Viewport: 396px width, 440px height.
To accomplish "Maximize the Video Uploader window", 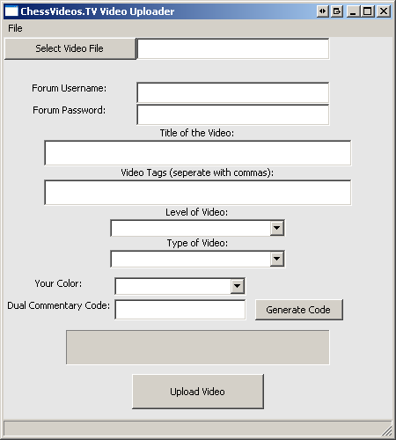I will pyautogui.click(x=368, y=11).
